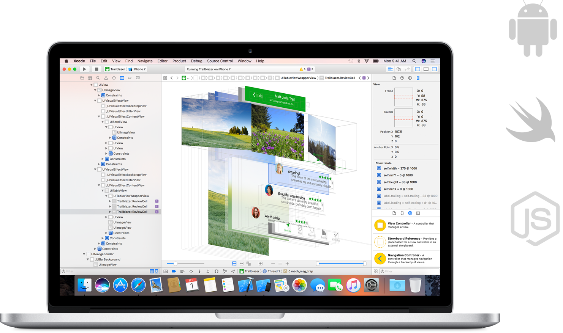Click the Step Into debug icon
Image resolution: width=563 pixels, height=333 pixels.
coord(199,271)
